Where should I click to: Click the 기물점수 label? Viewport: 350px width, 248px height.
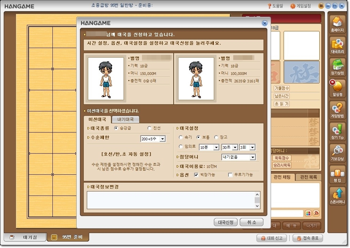tap(282, 88)
